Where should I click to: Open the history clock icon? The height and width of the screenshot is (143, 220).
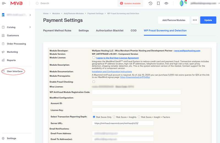click(150, 3)
